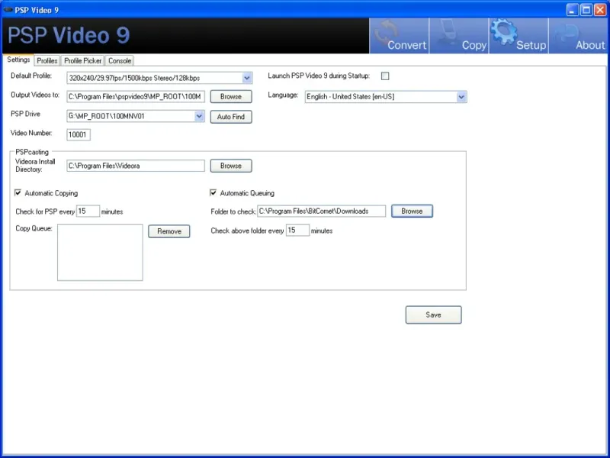This screenshot has height=458, width=610.
Task: Enable Launch PSP Video 9 during Startup
Action: 385,76
